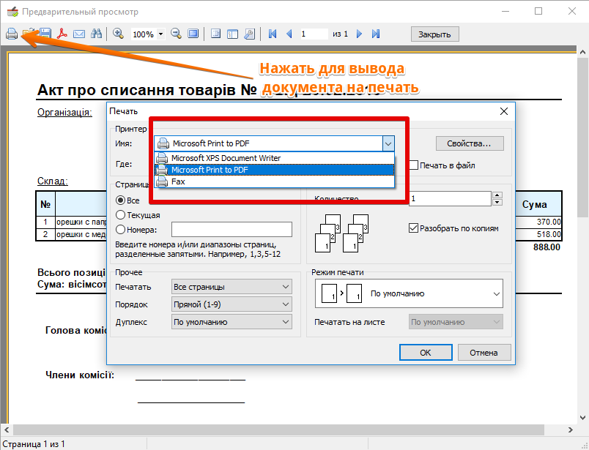589x450 pixels.
Task: Select the Текущая page radio button
Action: [120, 215]
